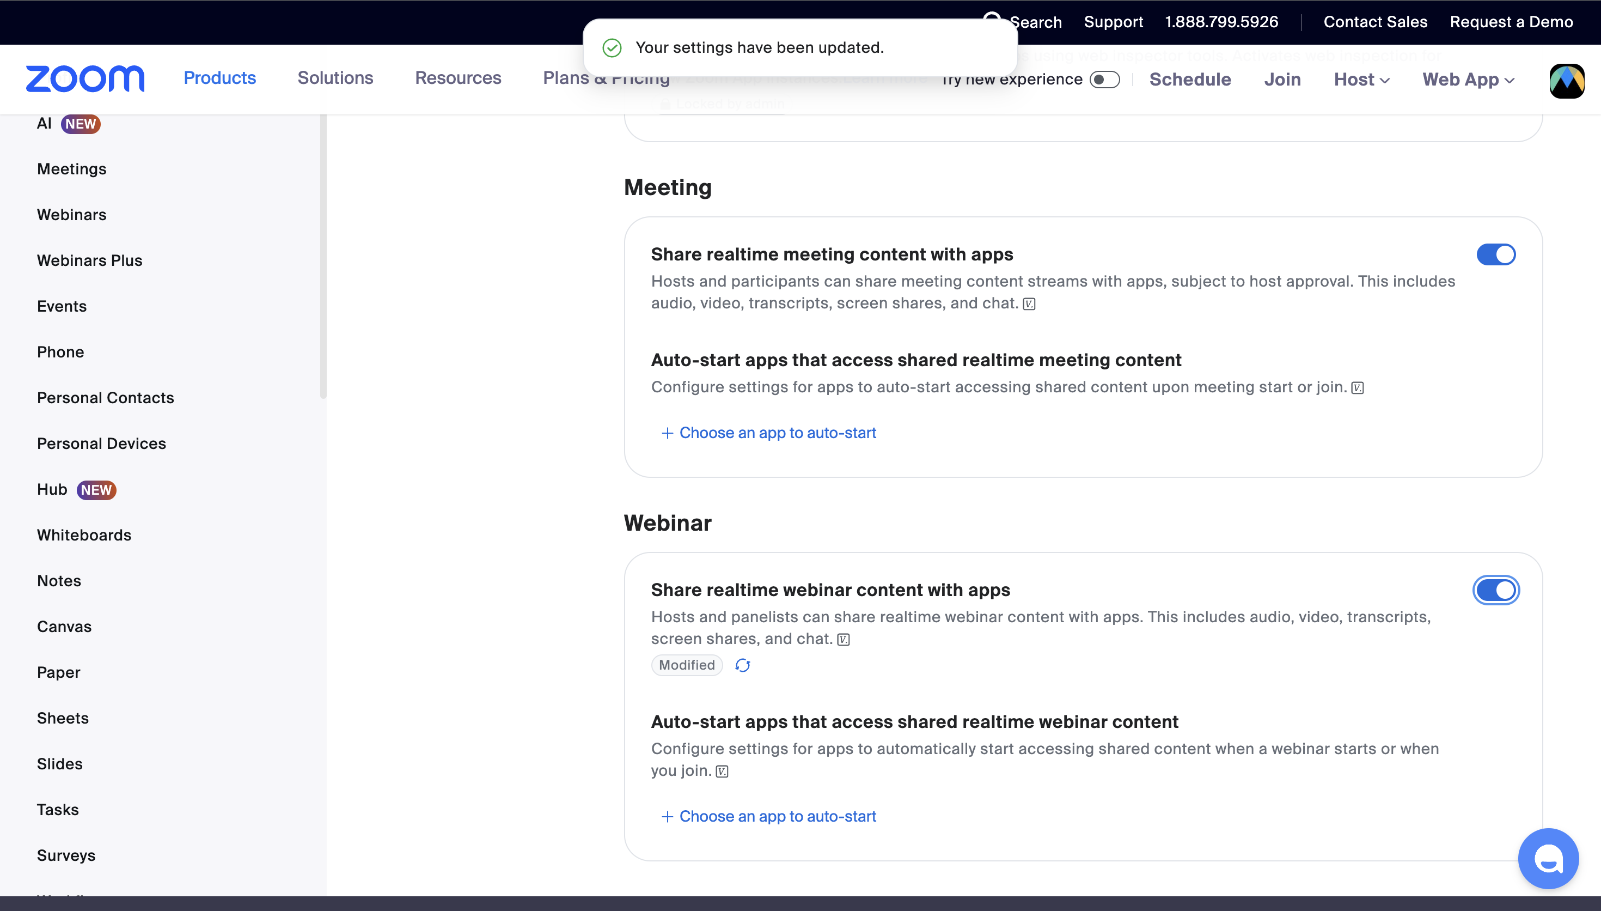Click Contact Sales link
The width and height of the screenshot is (1601, 911).
point(1376,22)
